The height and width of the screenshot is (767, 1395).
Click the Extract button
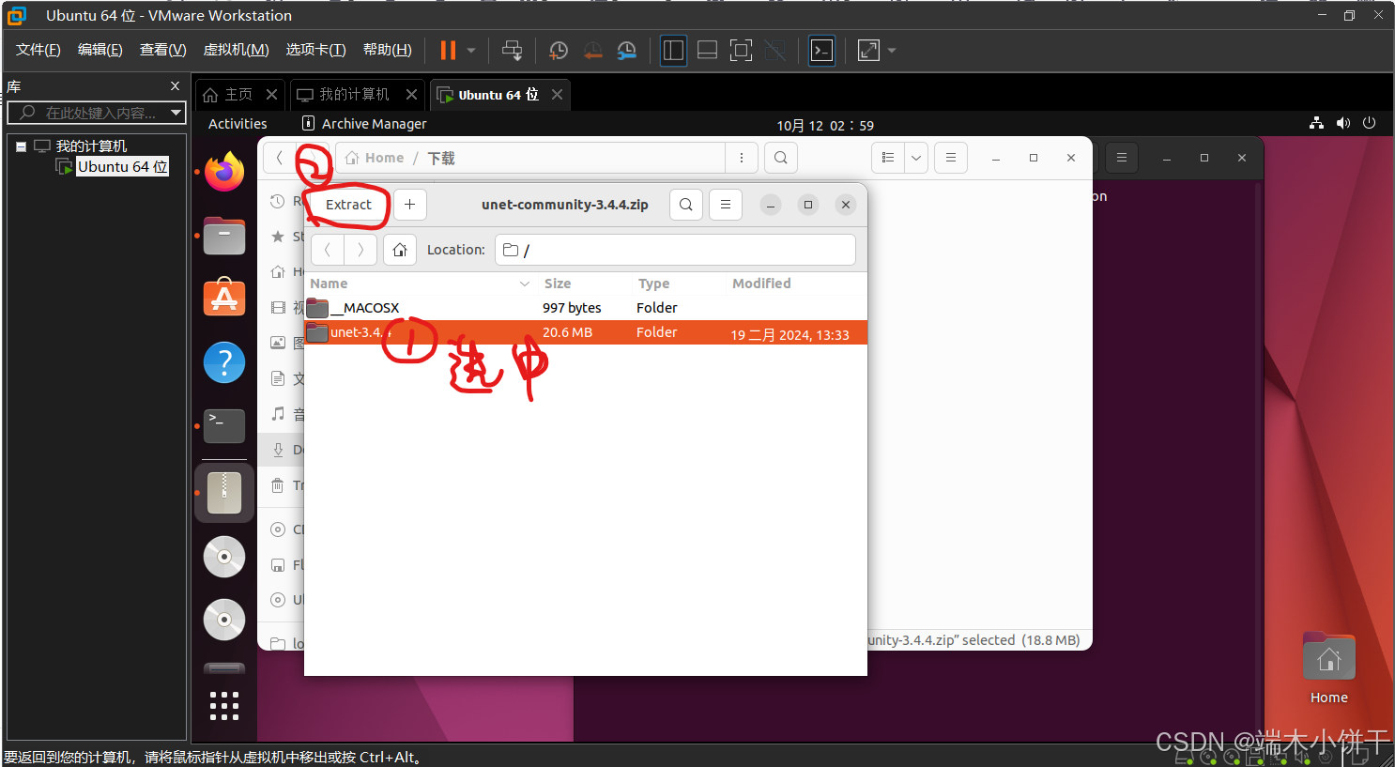tap(348, 205)
